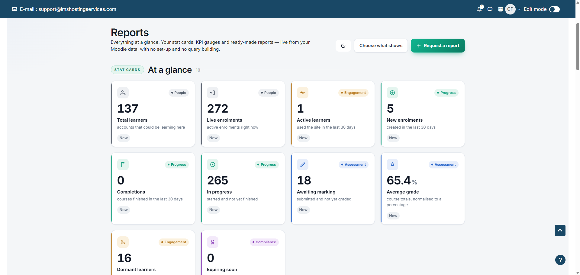Open the help question mark button
Image resolution: width=580 pixels, height=275 pixels.
[x=560, y=260]
